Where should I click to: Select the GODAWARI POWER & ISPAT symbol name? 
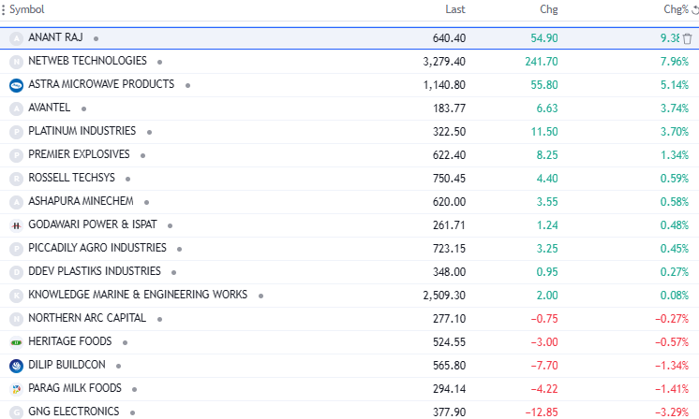pyautogui.click(x=93, y=224)
